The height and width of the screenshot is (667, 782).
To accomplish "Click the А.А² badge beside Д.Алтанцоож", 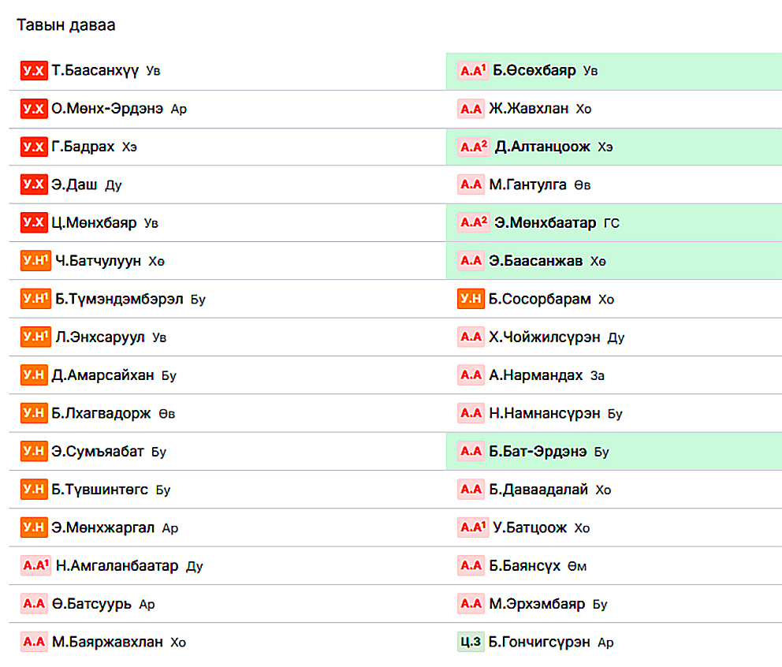I will pos(474,146).
